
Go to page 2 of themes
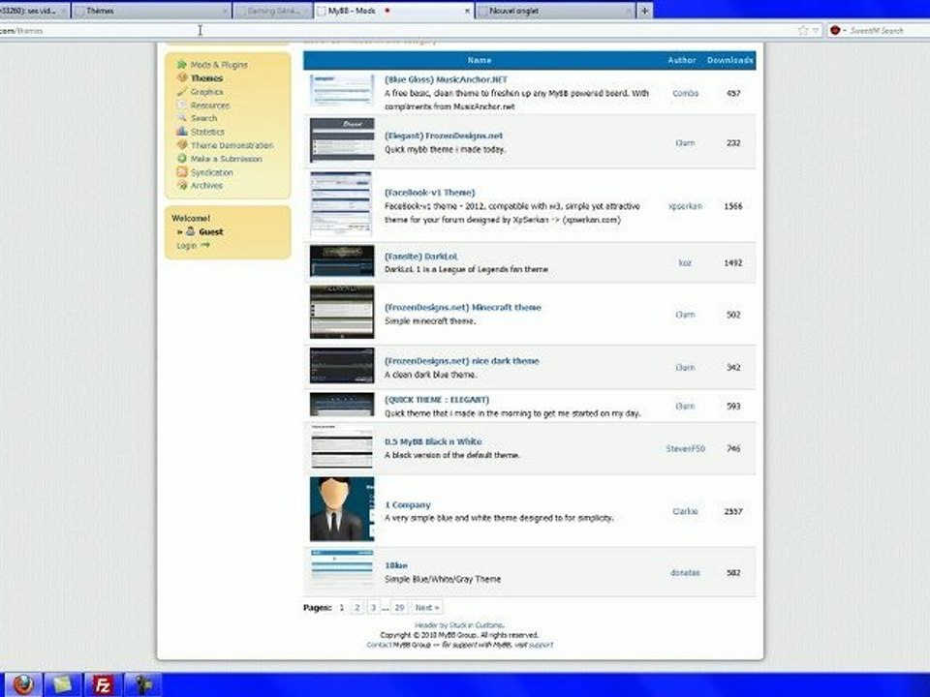357,608
